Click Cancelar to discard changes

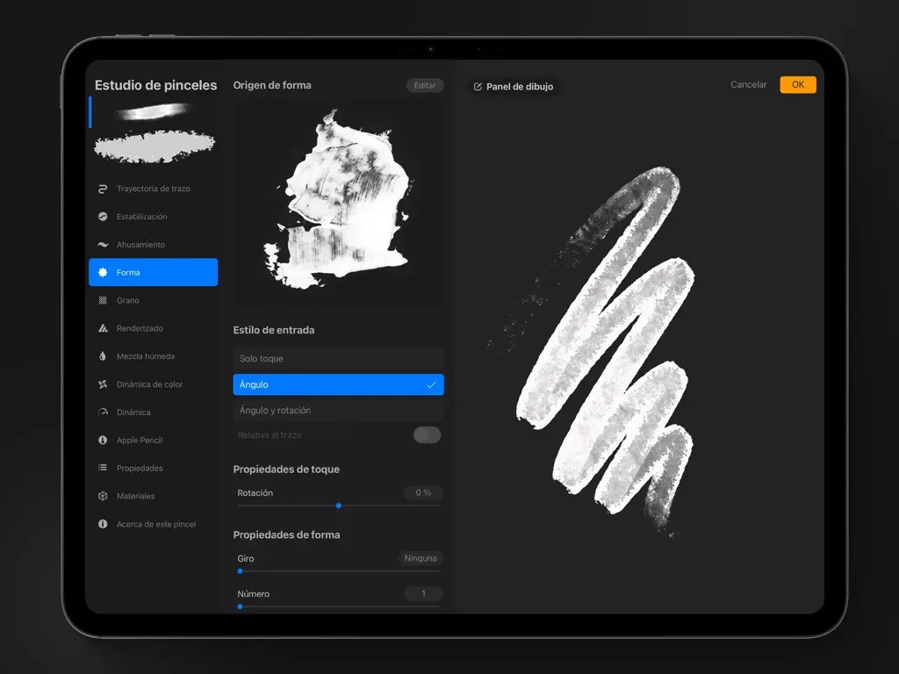pyautogui.click(x=748, y=85)
